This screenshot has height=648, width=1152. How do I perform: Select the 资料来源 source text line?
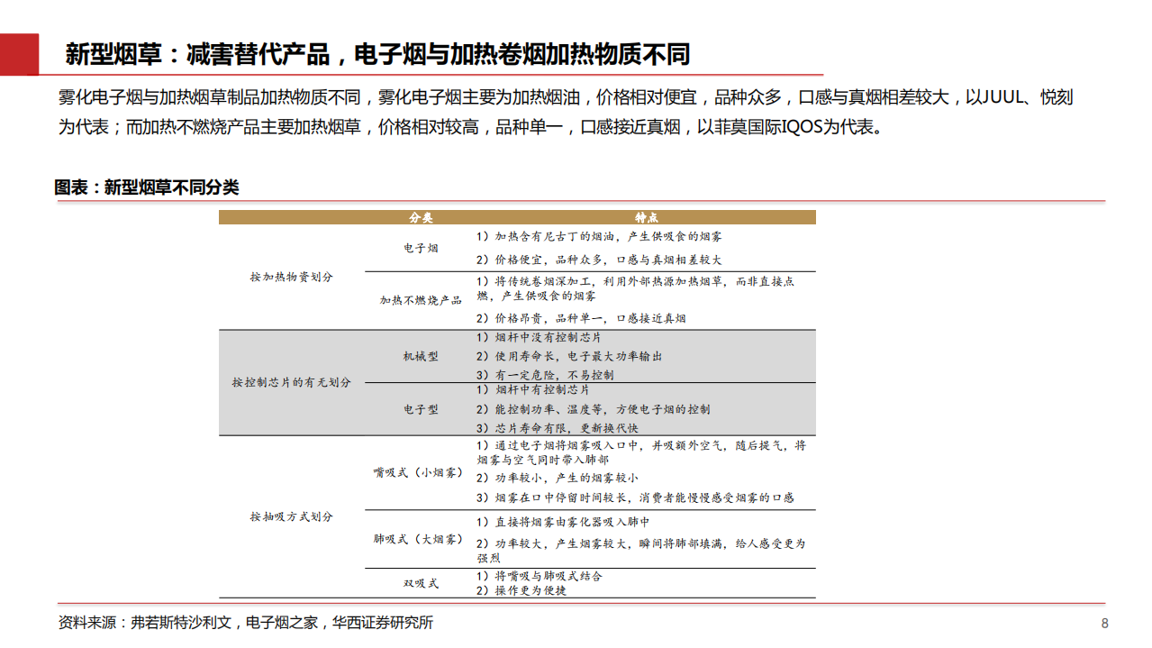coord(243,624)
